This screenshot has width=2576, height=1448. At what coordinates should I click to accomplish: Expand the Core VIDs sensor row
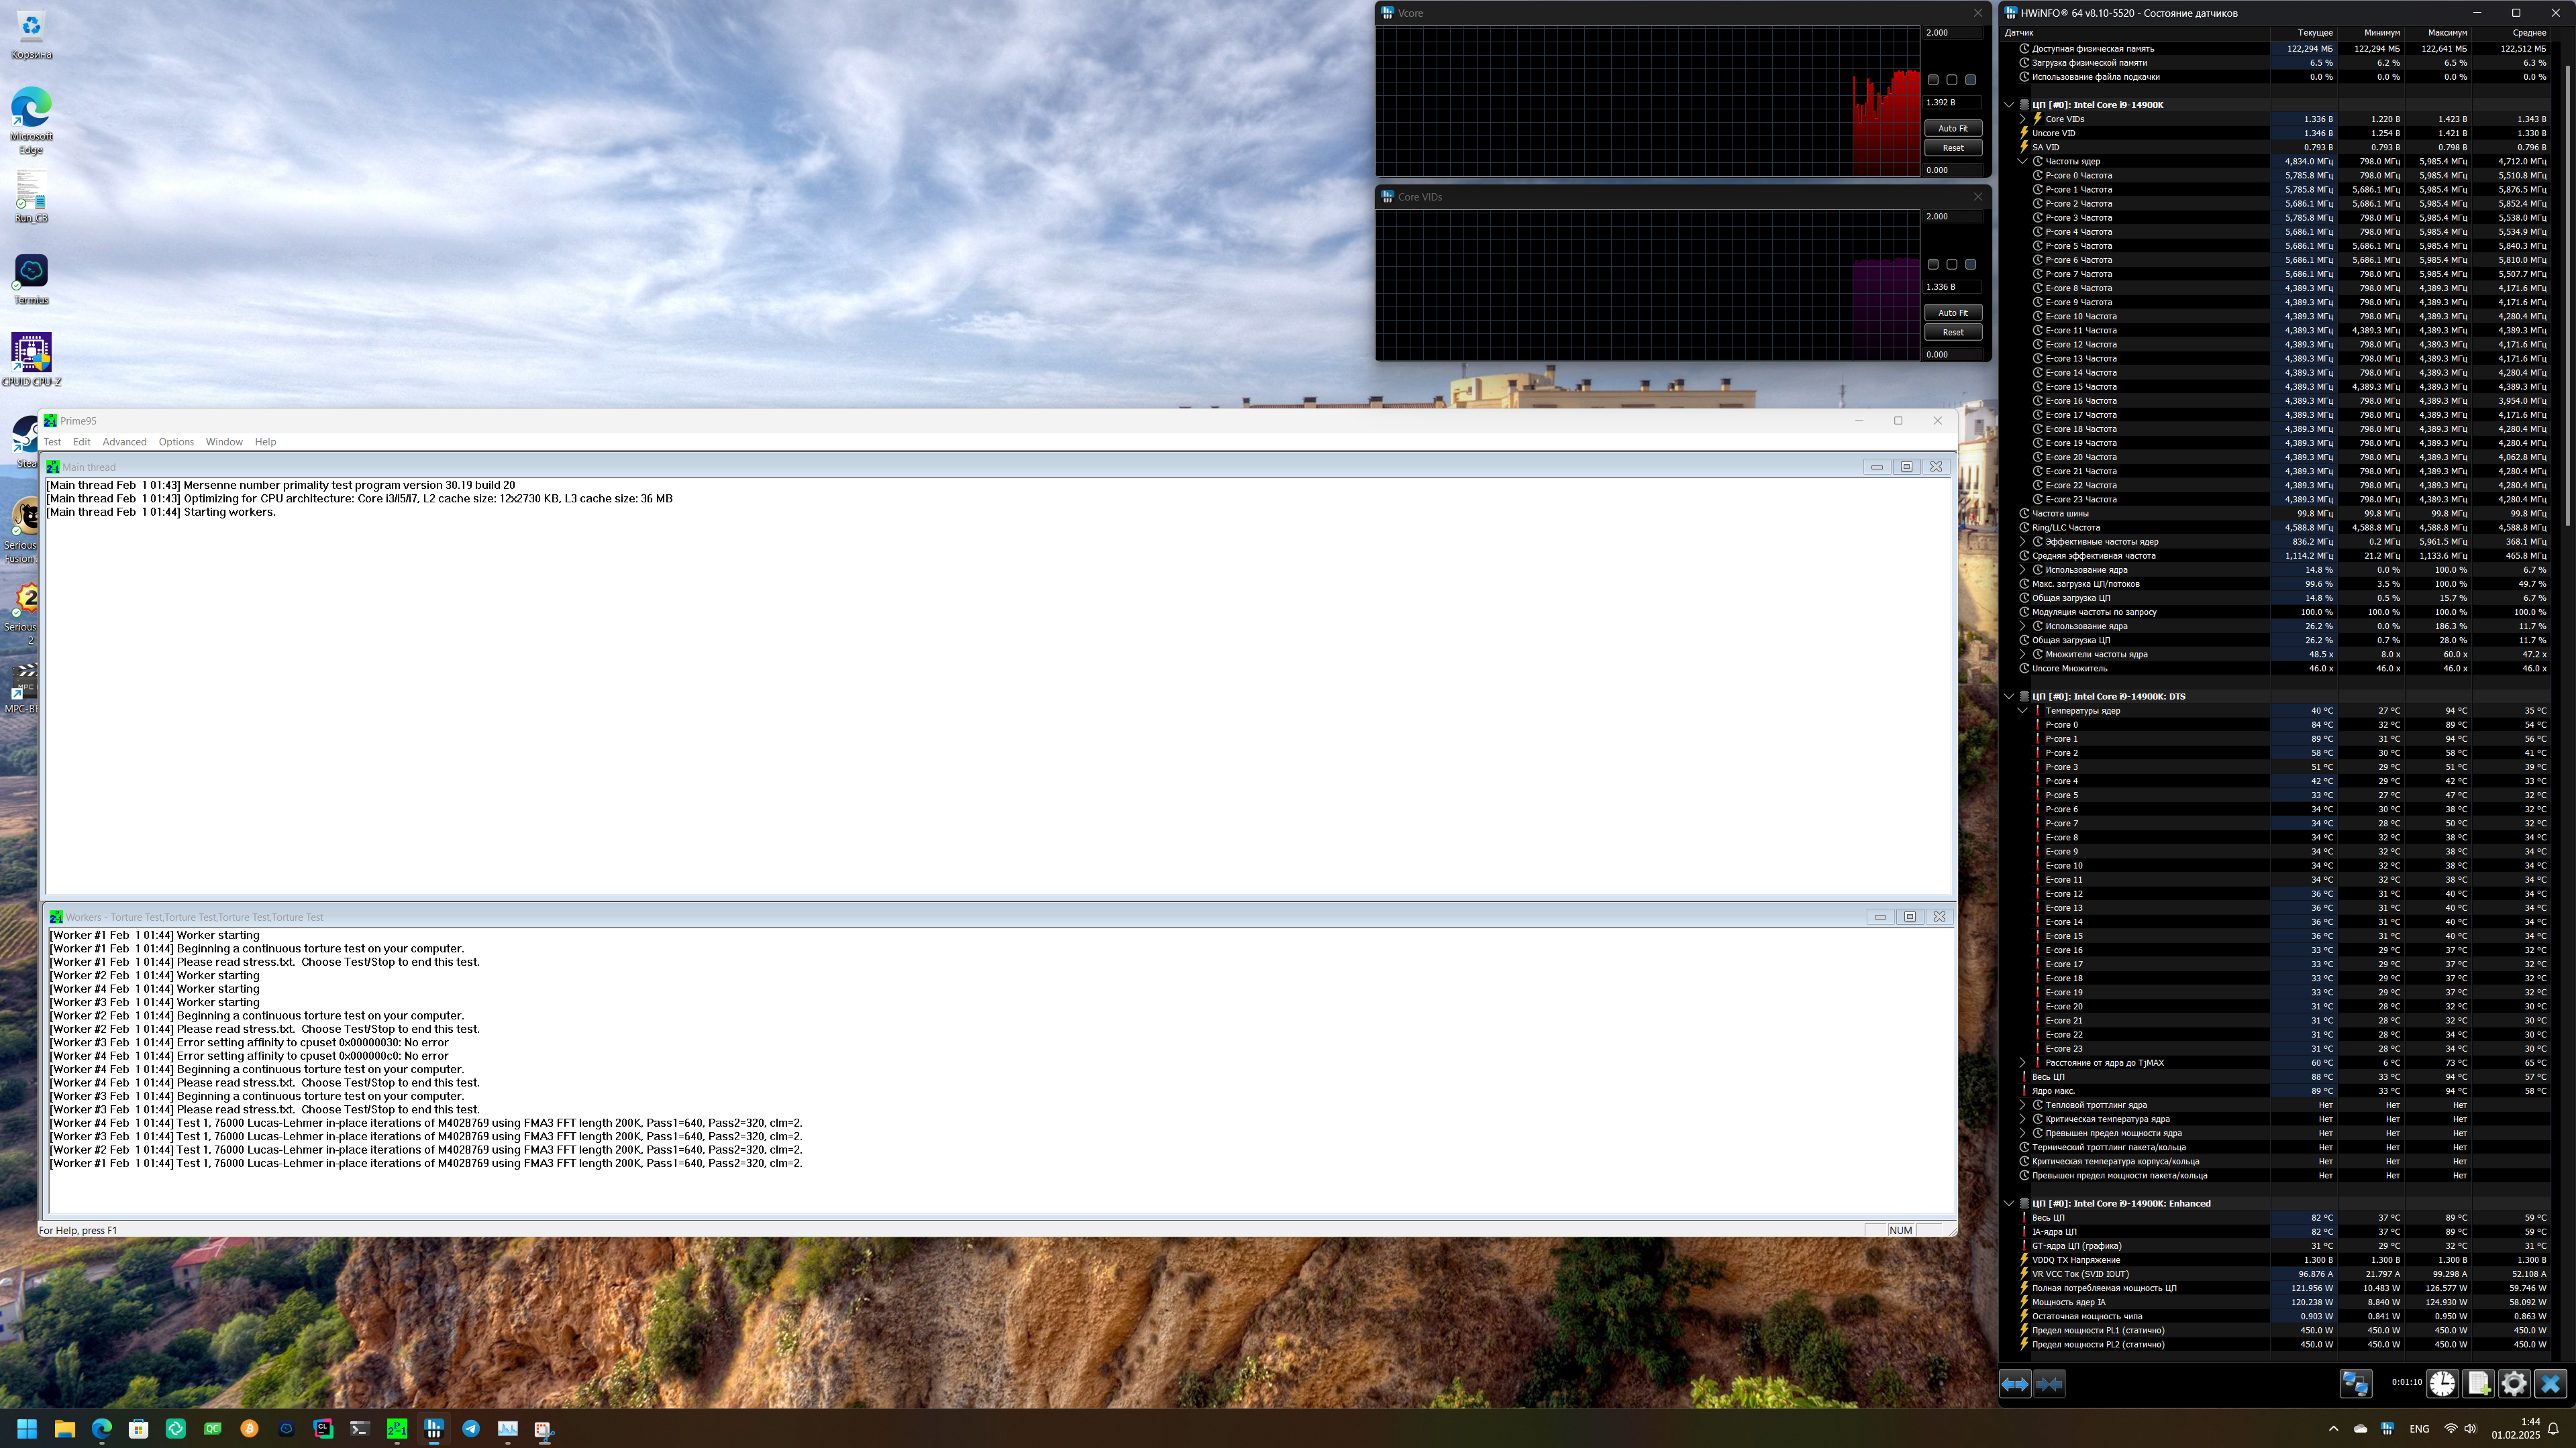point(2022,119)
